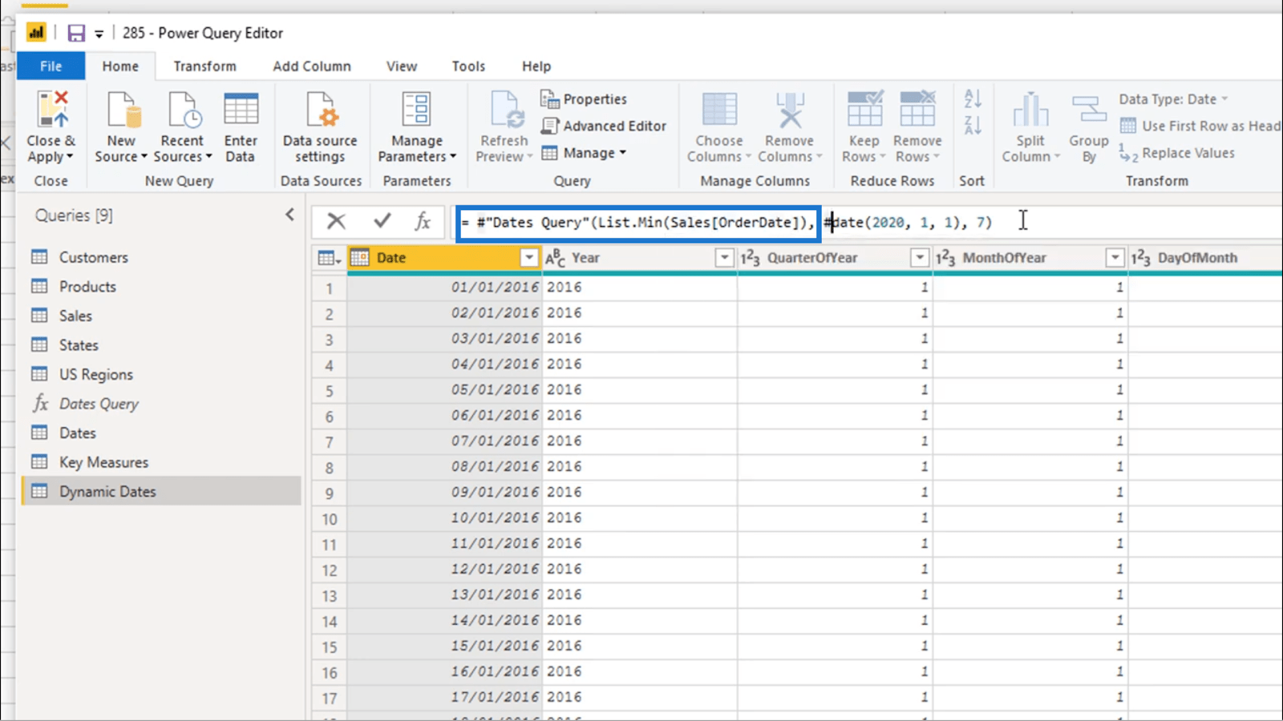Click the Recent Sources icon
Image resolution: width=1283 pixels, height=721 pixels.
tap(183, 110)
